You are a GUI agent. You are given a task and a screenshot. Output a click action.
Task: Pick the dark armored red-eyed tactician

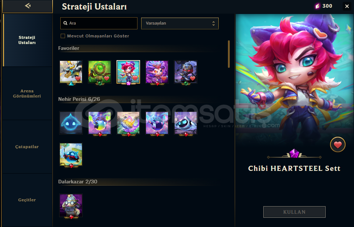[186, 72]
